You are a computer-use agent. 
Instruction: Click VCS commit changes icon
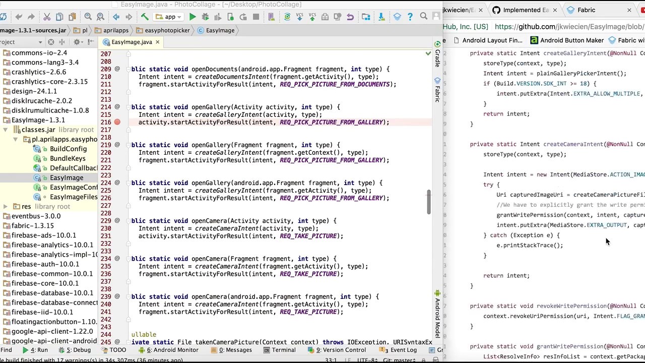(312, 17)
